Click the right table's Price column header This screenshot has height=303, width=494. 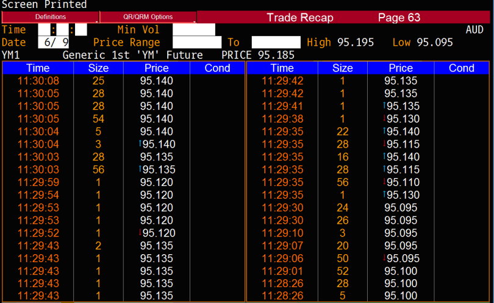click(401, 68)
